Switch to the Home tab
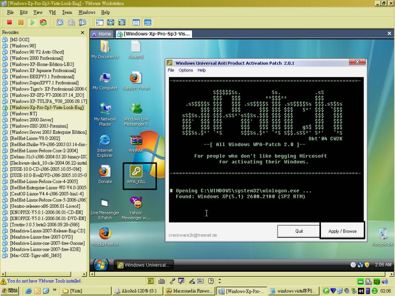 click(x=102, y=34)
